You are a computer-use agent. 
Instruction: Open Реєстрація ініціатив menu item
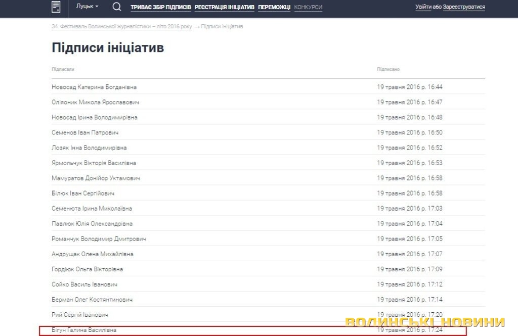pos(224,8)
